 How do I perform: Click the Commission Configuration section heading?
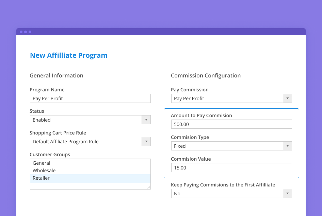point(206,75)
